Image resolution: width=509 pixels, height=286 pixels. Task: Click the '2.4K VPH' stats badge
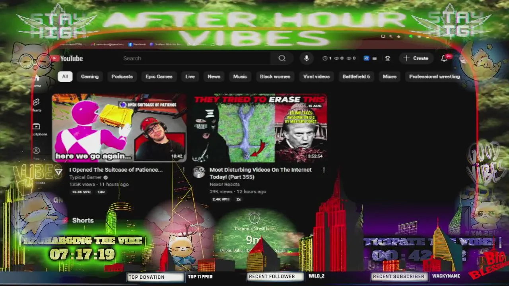[221, 199]
